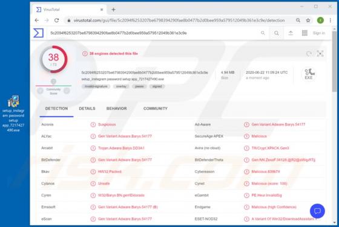Viewport: 339px width, 227px height.
Task: Click the reanalyze file icon
Action: click(309, 54)
